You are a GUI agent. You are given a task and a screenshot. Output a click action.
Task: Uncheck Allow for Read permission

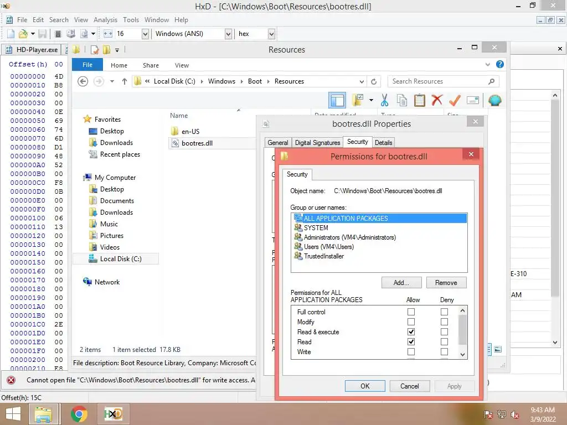pyautogui.click(x=411, y=341)
